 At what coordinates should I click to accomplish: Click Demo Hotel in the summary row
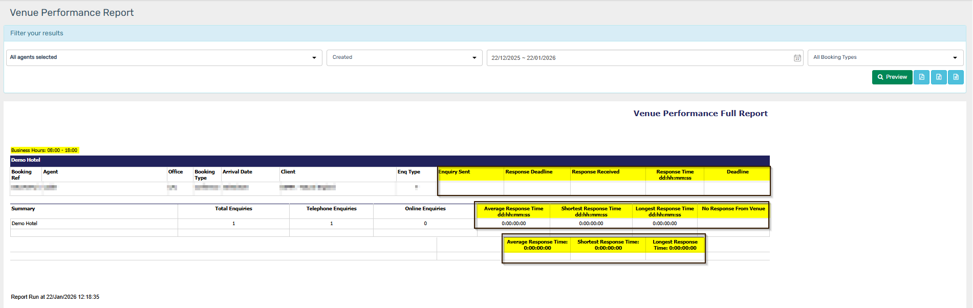(x=25, y=224)
